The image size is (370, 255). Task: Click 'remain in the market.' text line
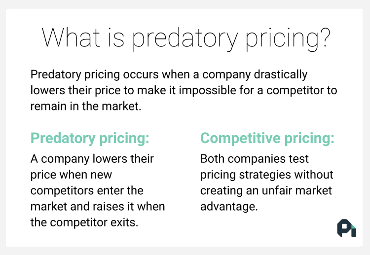(86, 106)
